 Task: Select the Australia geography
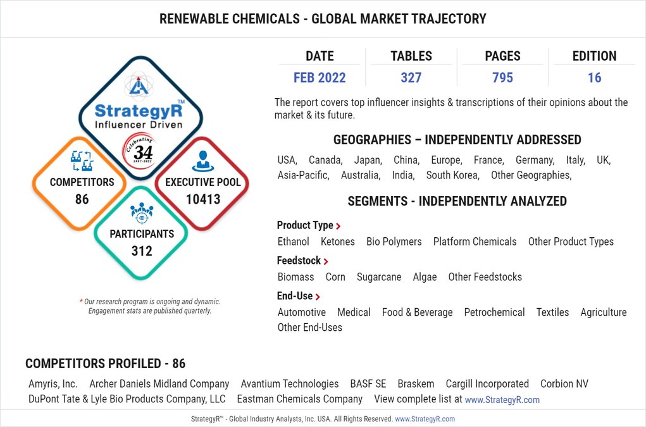361,175
